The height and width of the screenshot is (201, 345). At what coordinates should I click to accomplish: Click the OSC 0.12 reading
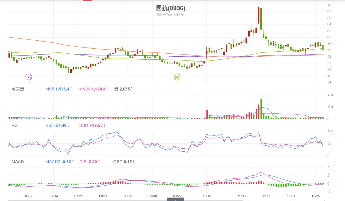coord(124,162)
